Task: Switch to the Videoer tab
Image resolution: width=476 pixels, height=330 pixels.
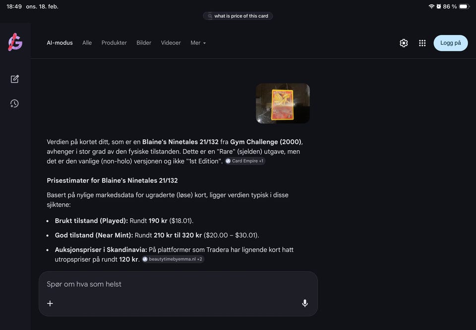Action: [171, 43]
